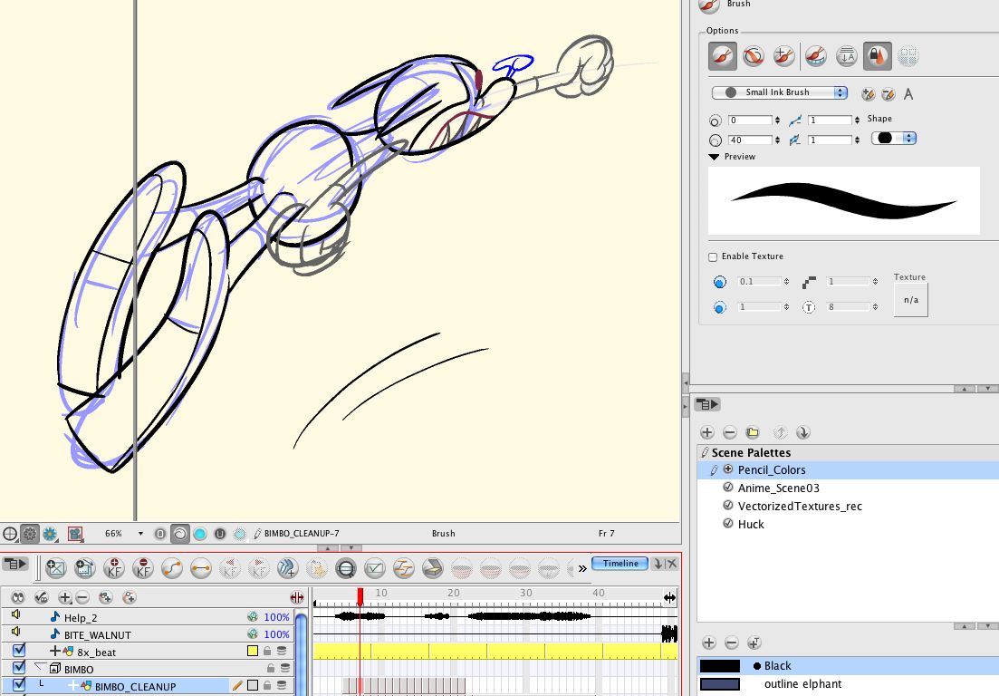Select the Huck palette

[x=848, y=524]
